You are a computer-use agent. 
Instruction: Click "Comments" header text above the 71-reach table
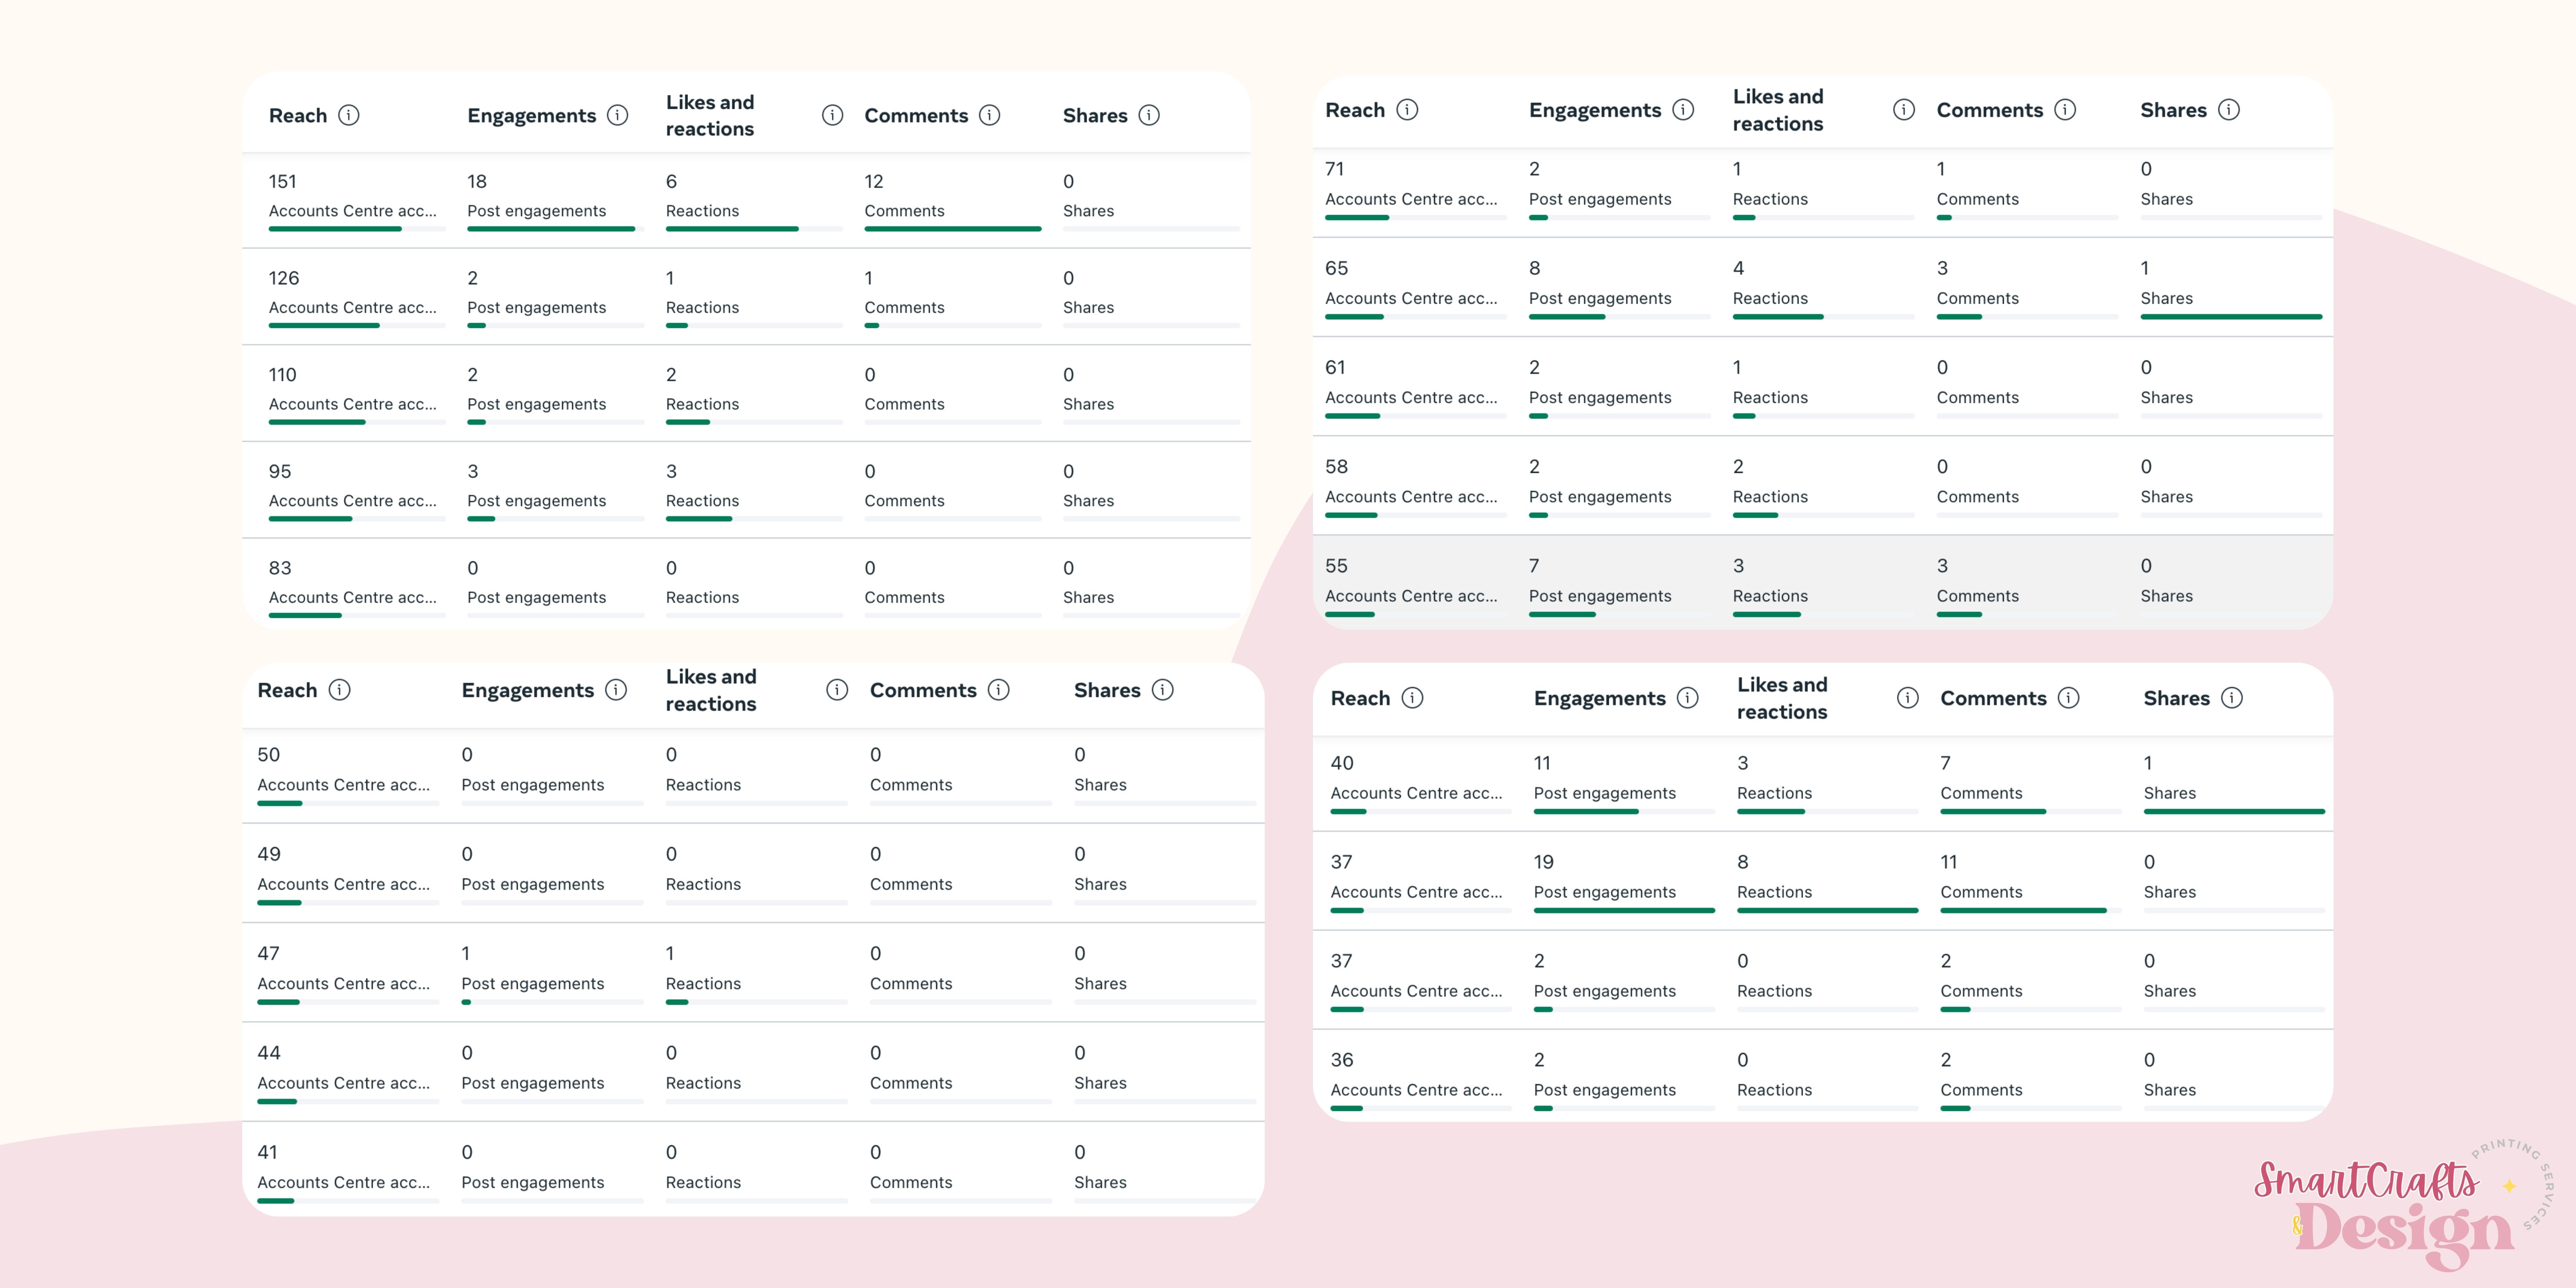click(1989, 110)
